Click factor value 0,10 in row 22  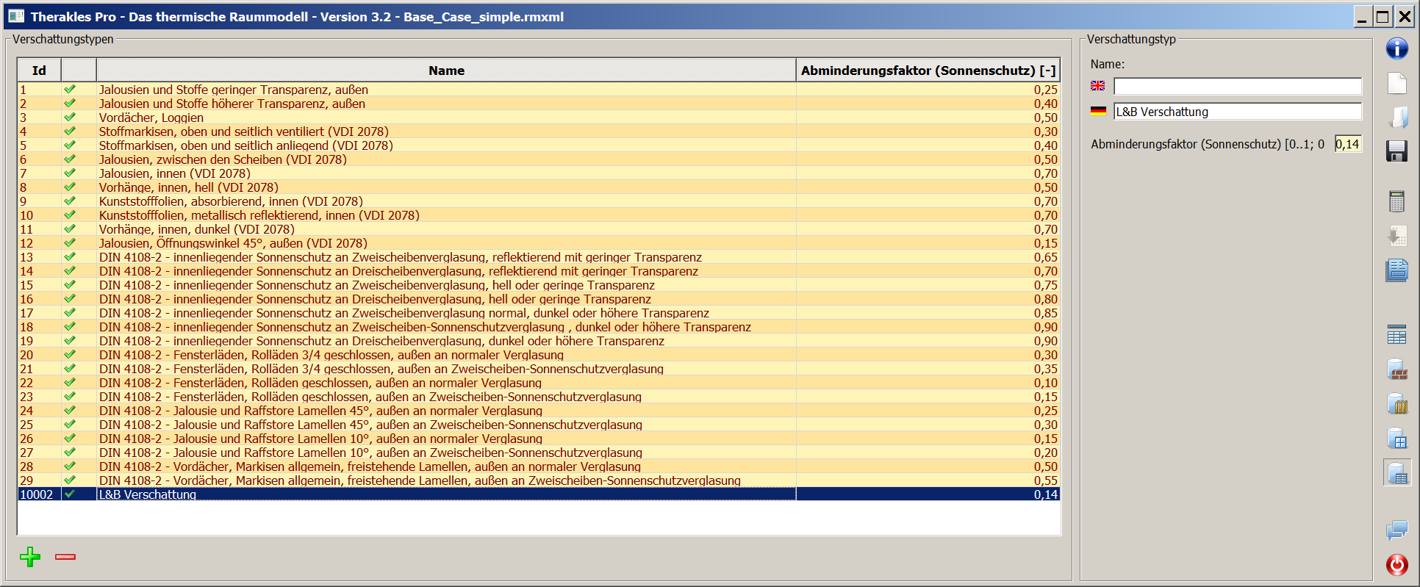coord(1045,383)
